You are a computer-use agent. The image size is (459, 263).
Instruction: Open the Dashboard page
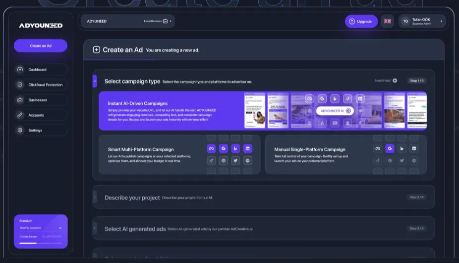pos(41,70)
